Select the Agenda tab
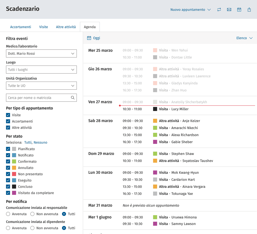 coord(90,27)
